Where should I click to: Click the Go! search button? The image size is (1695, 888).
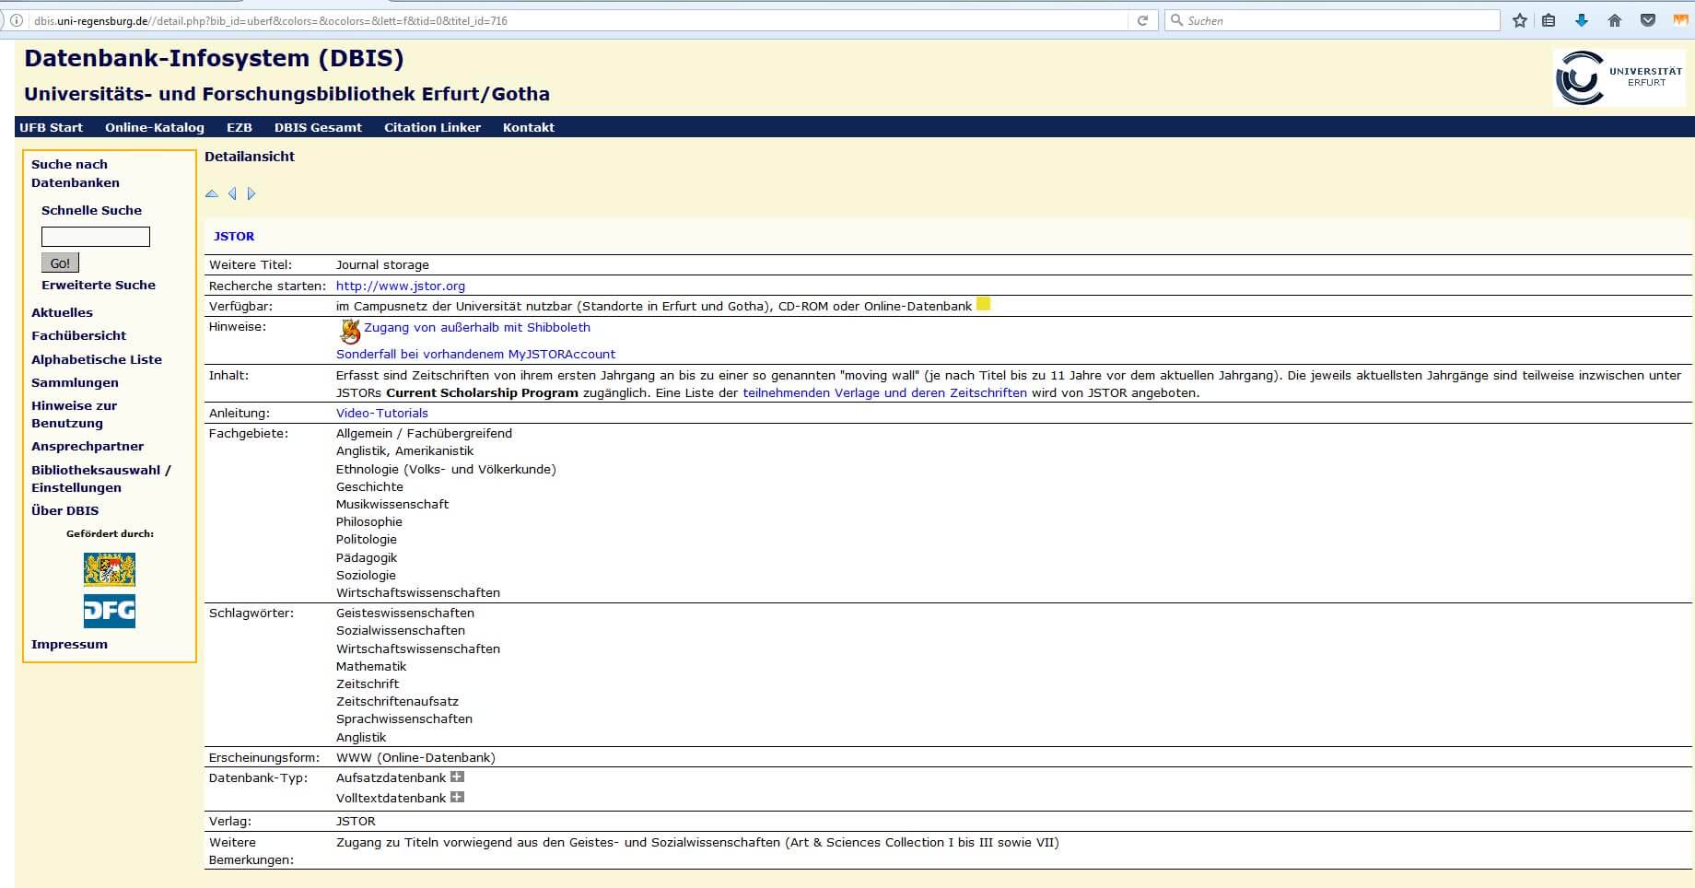[x=60, y=263]
